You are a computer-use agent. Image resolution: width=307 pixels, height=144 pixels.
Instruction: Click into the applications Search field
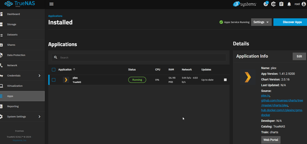pos(139,58)
